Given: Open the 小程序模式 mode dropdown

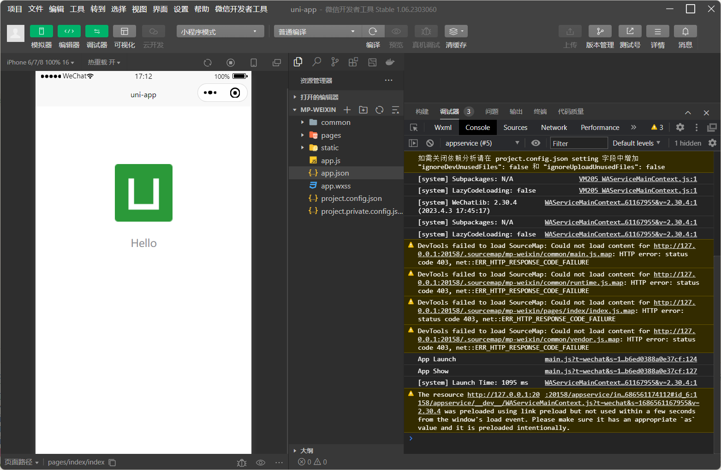Looking at the screenshot, I should (220, 31).
